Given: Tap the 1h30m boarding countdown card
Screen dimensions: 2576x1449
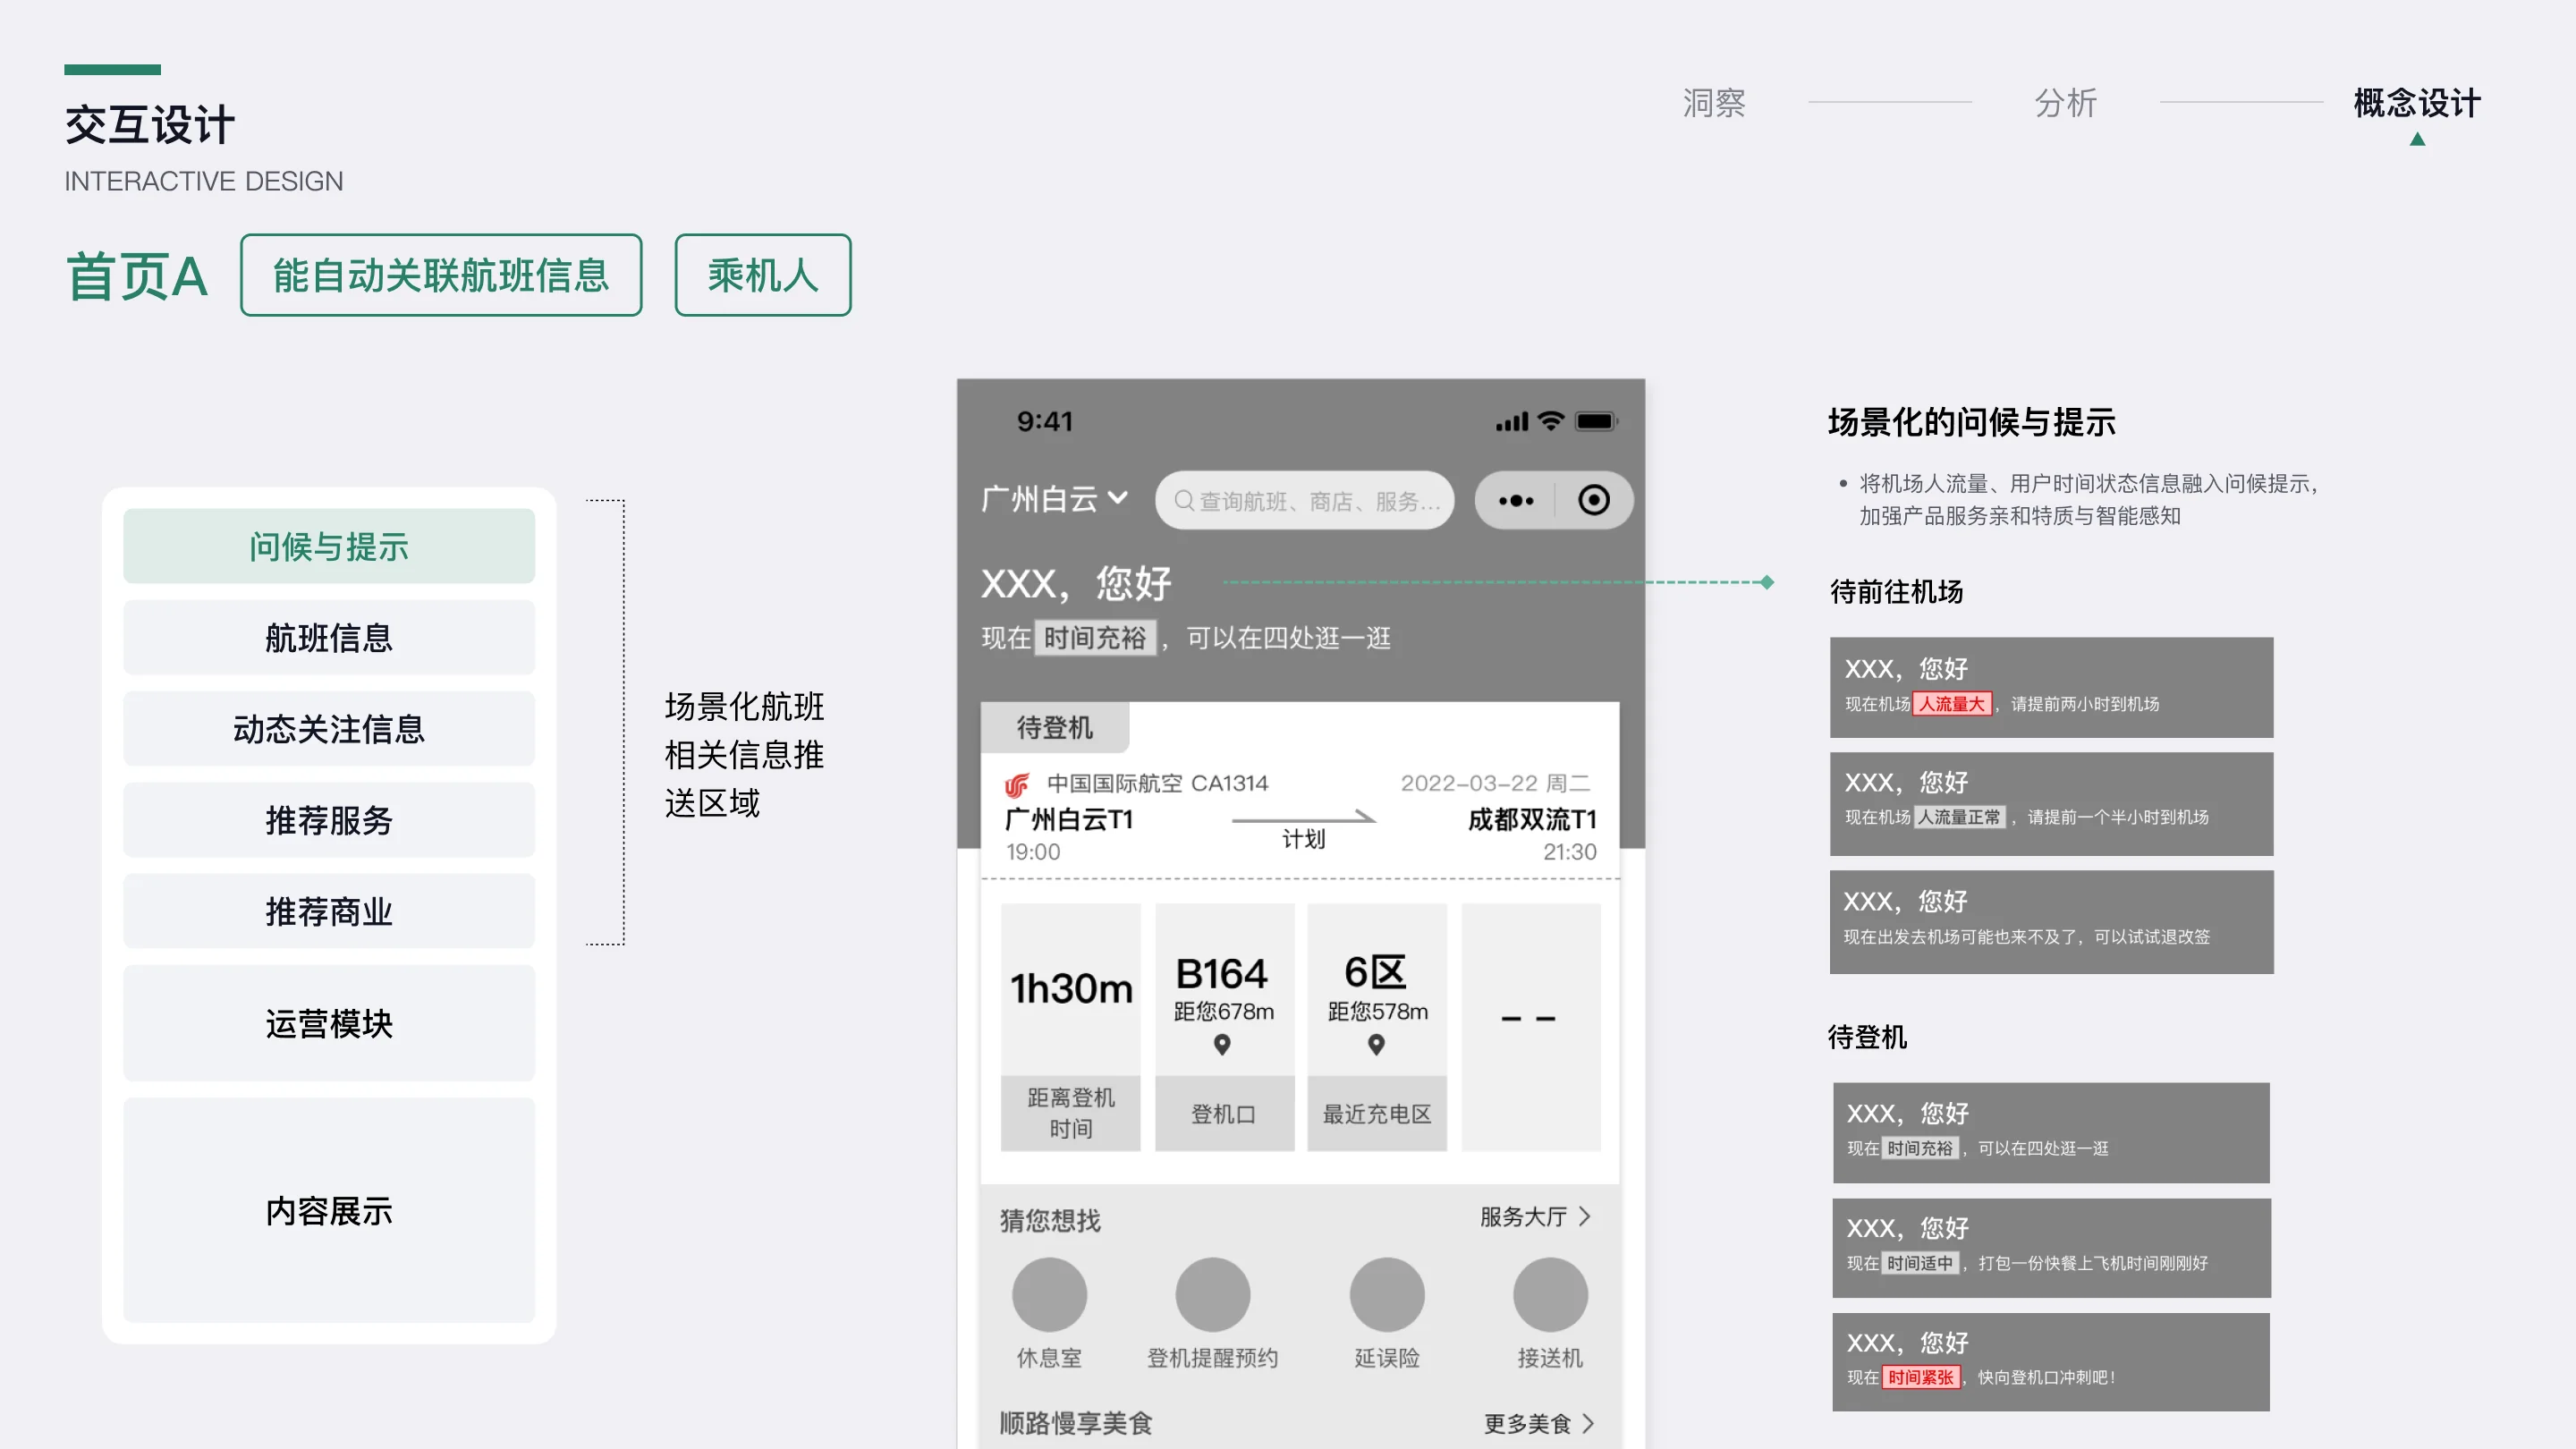Looking at the screenshot, I should [1070, 1027].
